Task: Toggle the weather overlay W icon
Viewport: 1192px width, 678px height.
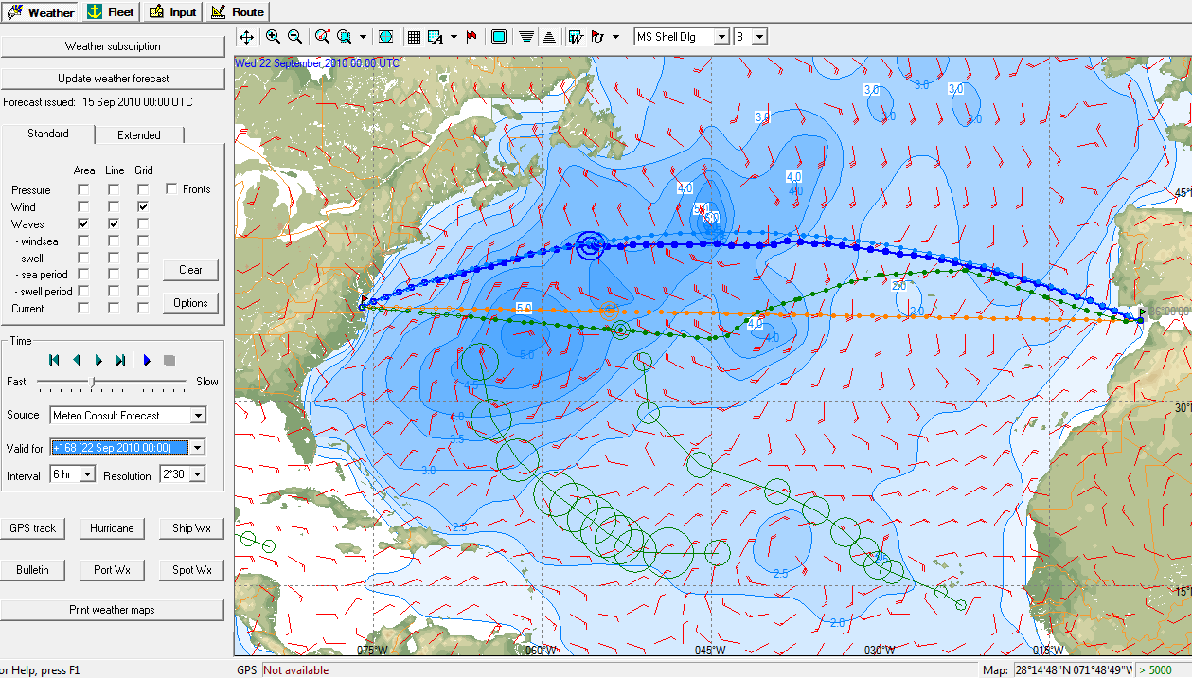Action: coord(575,37)
